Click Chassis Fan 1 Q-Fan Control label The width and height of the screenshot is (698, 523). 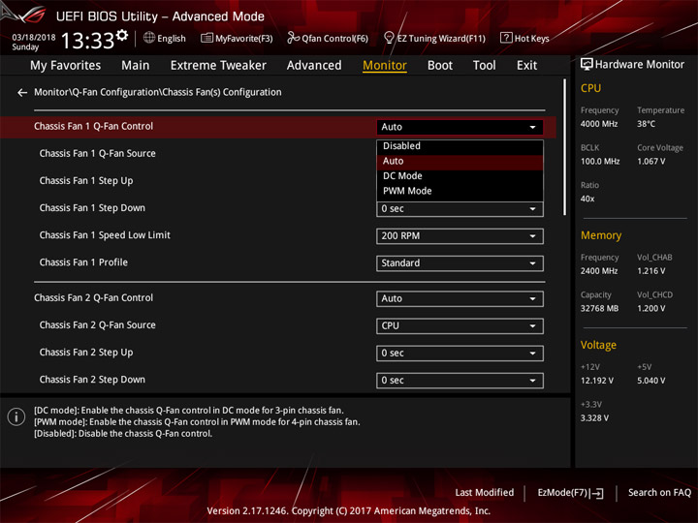(x=93, y=126)
